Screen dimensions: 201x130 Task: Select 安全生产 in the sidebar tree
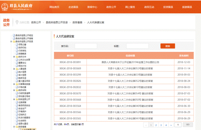click(22, 109)
